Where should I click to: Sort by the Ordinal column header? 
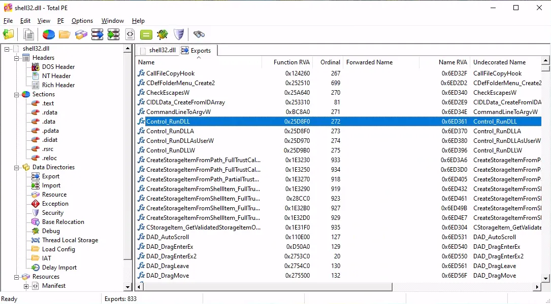tap(330, 62)
